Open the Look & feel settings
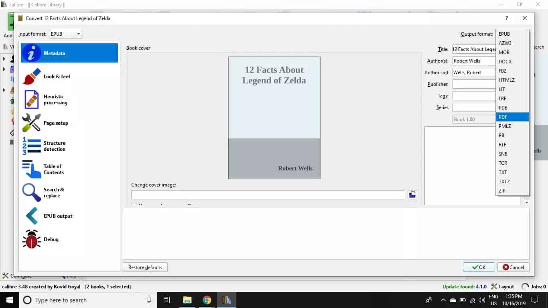 [69, 76]
